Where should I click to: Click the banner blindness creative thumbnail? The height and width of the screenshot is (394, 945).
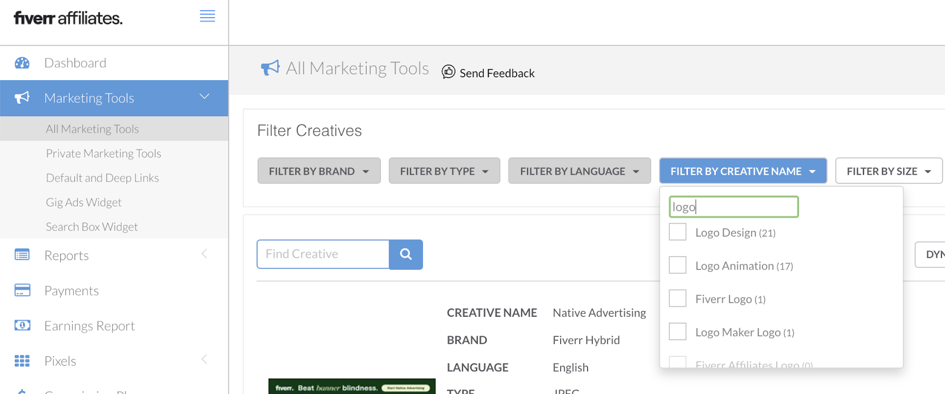click(x=352, y=387)
